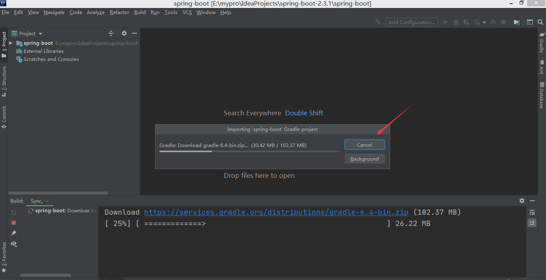546x280 pixels.
Task: Open Search Everywhere magnifier in toolbar
Action: [x=540, y=22]
